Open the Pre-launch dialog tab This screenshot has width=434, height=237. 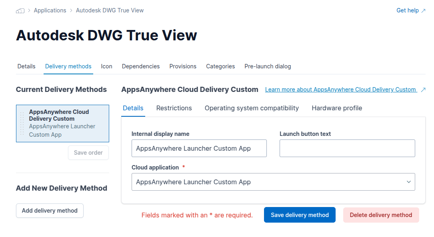point(268,66)
